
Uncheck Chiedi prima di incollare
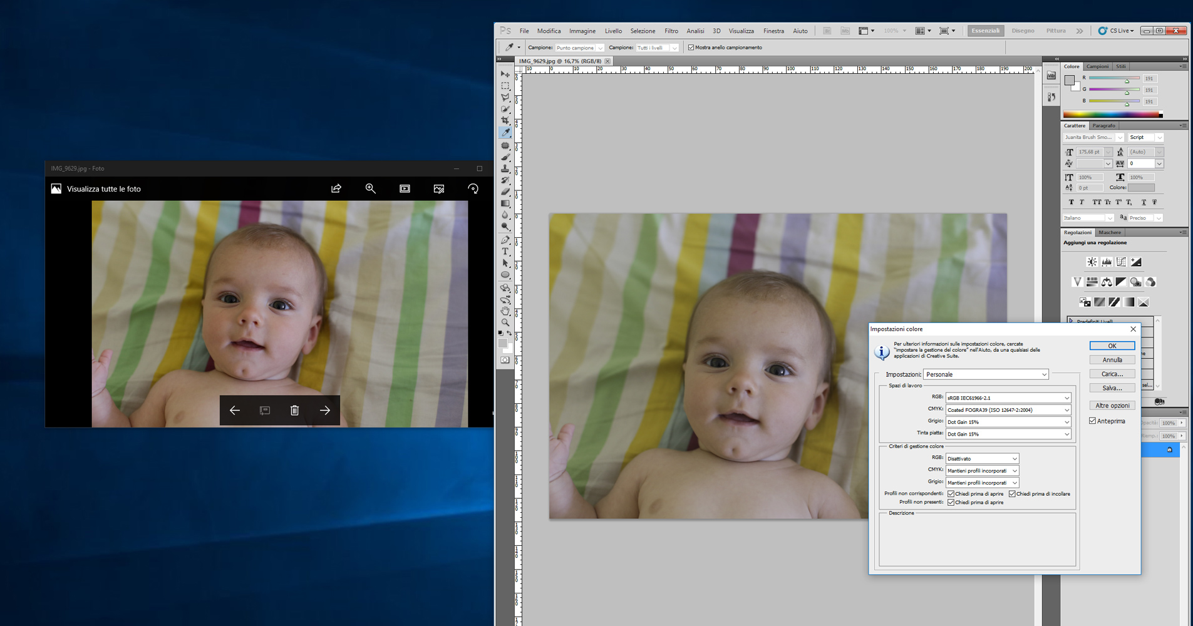[x=1013, y=494]
